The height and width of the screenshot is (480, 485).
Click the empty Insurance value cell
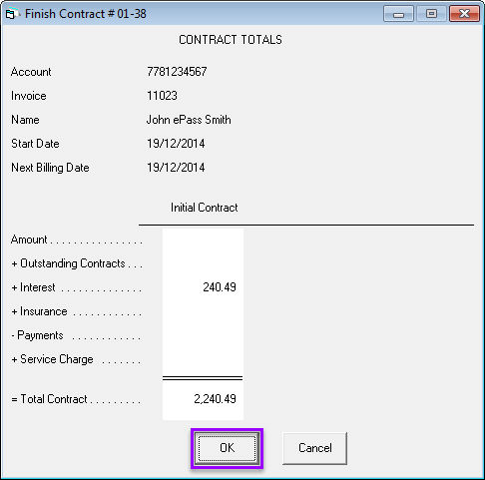tap(203, 311)
